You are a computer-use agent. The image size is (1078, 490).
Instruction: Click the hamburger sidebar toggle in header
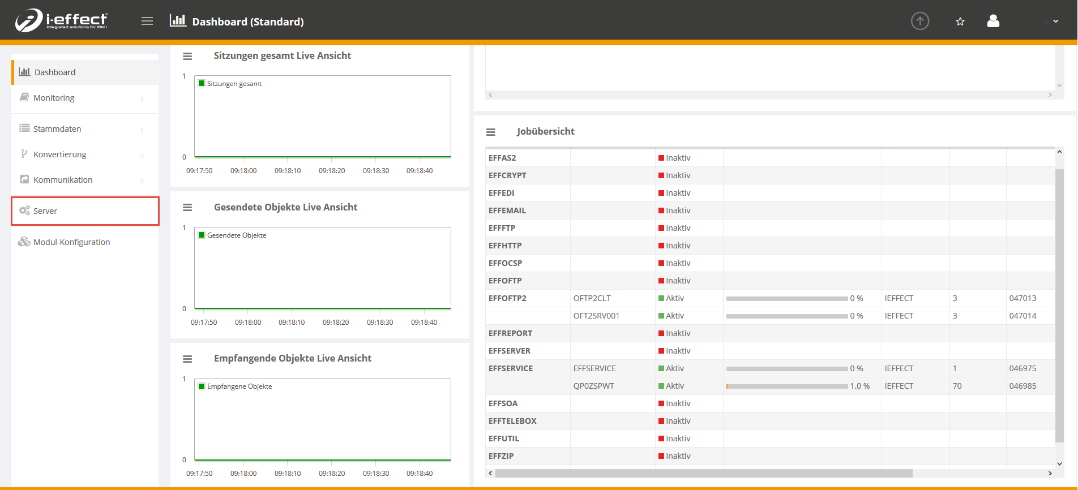pos(147,22)
